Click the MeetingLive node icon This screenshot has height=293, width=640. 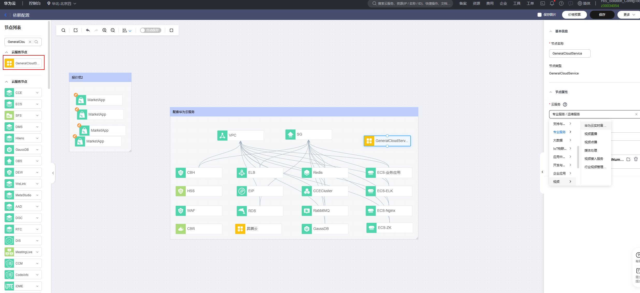(x=9, y=252)
